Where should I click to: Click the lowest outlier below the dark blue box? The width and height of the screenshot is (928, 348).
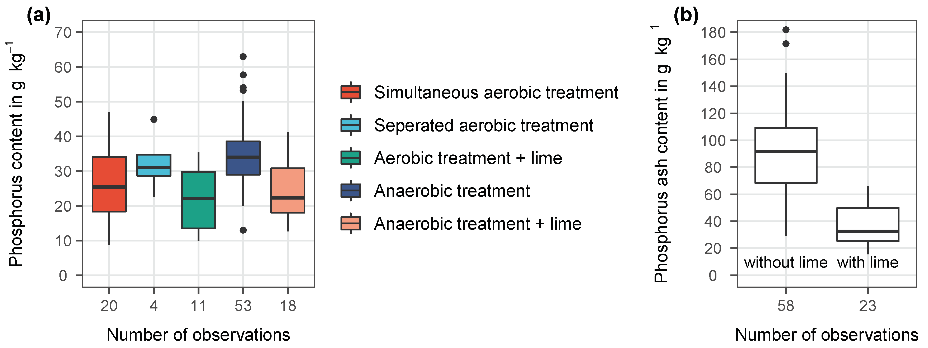[x=243, y=230]
